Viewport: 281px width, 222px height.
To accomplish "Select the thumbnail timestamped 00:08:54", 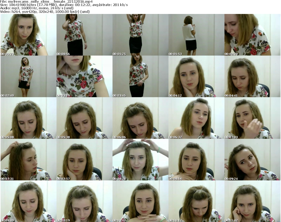I will click(196, 160).
